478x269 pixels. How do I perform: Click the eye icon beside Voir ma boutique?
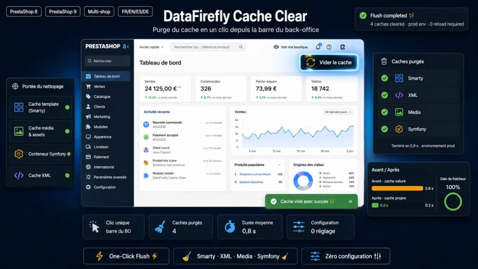pos(276,47)
